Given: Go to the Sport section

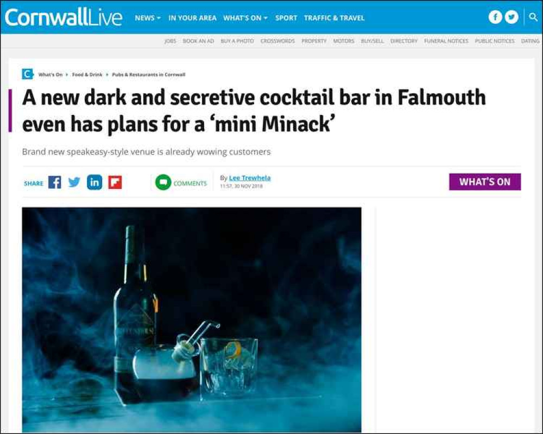Looking at the screenshot, I should pos(286,18).
